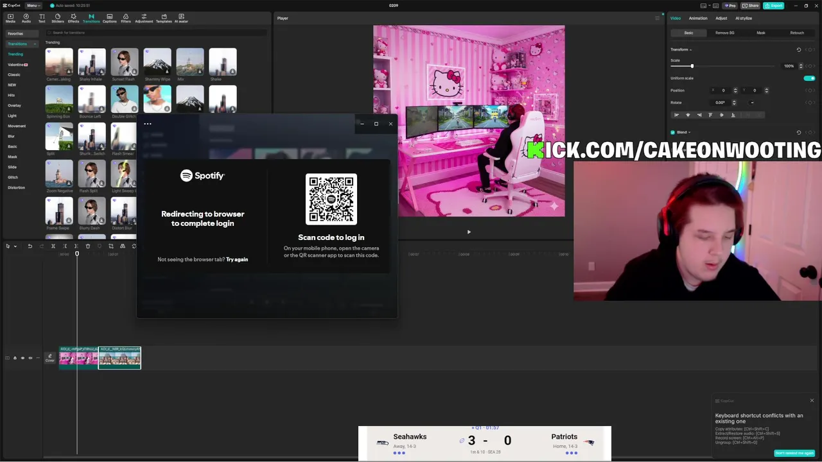Click the Pro button
This screenshot has width=822, height=462.
point(730,5)
